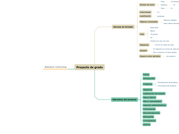Click the dos espacios leaf

click(171, 56)
